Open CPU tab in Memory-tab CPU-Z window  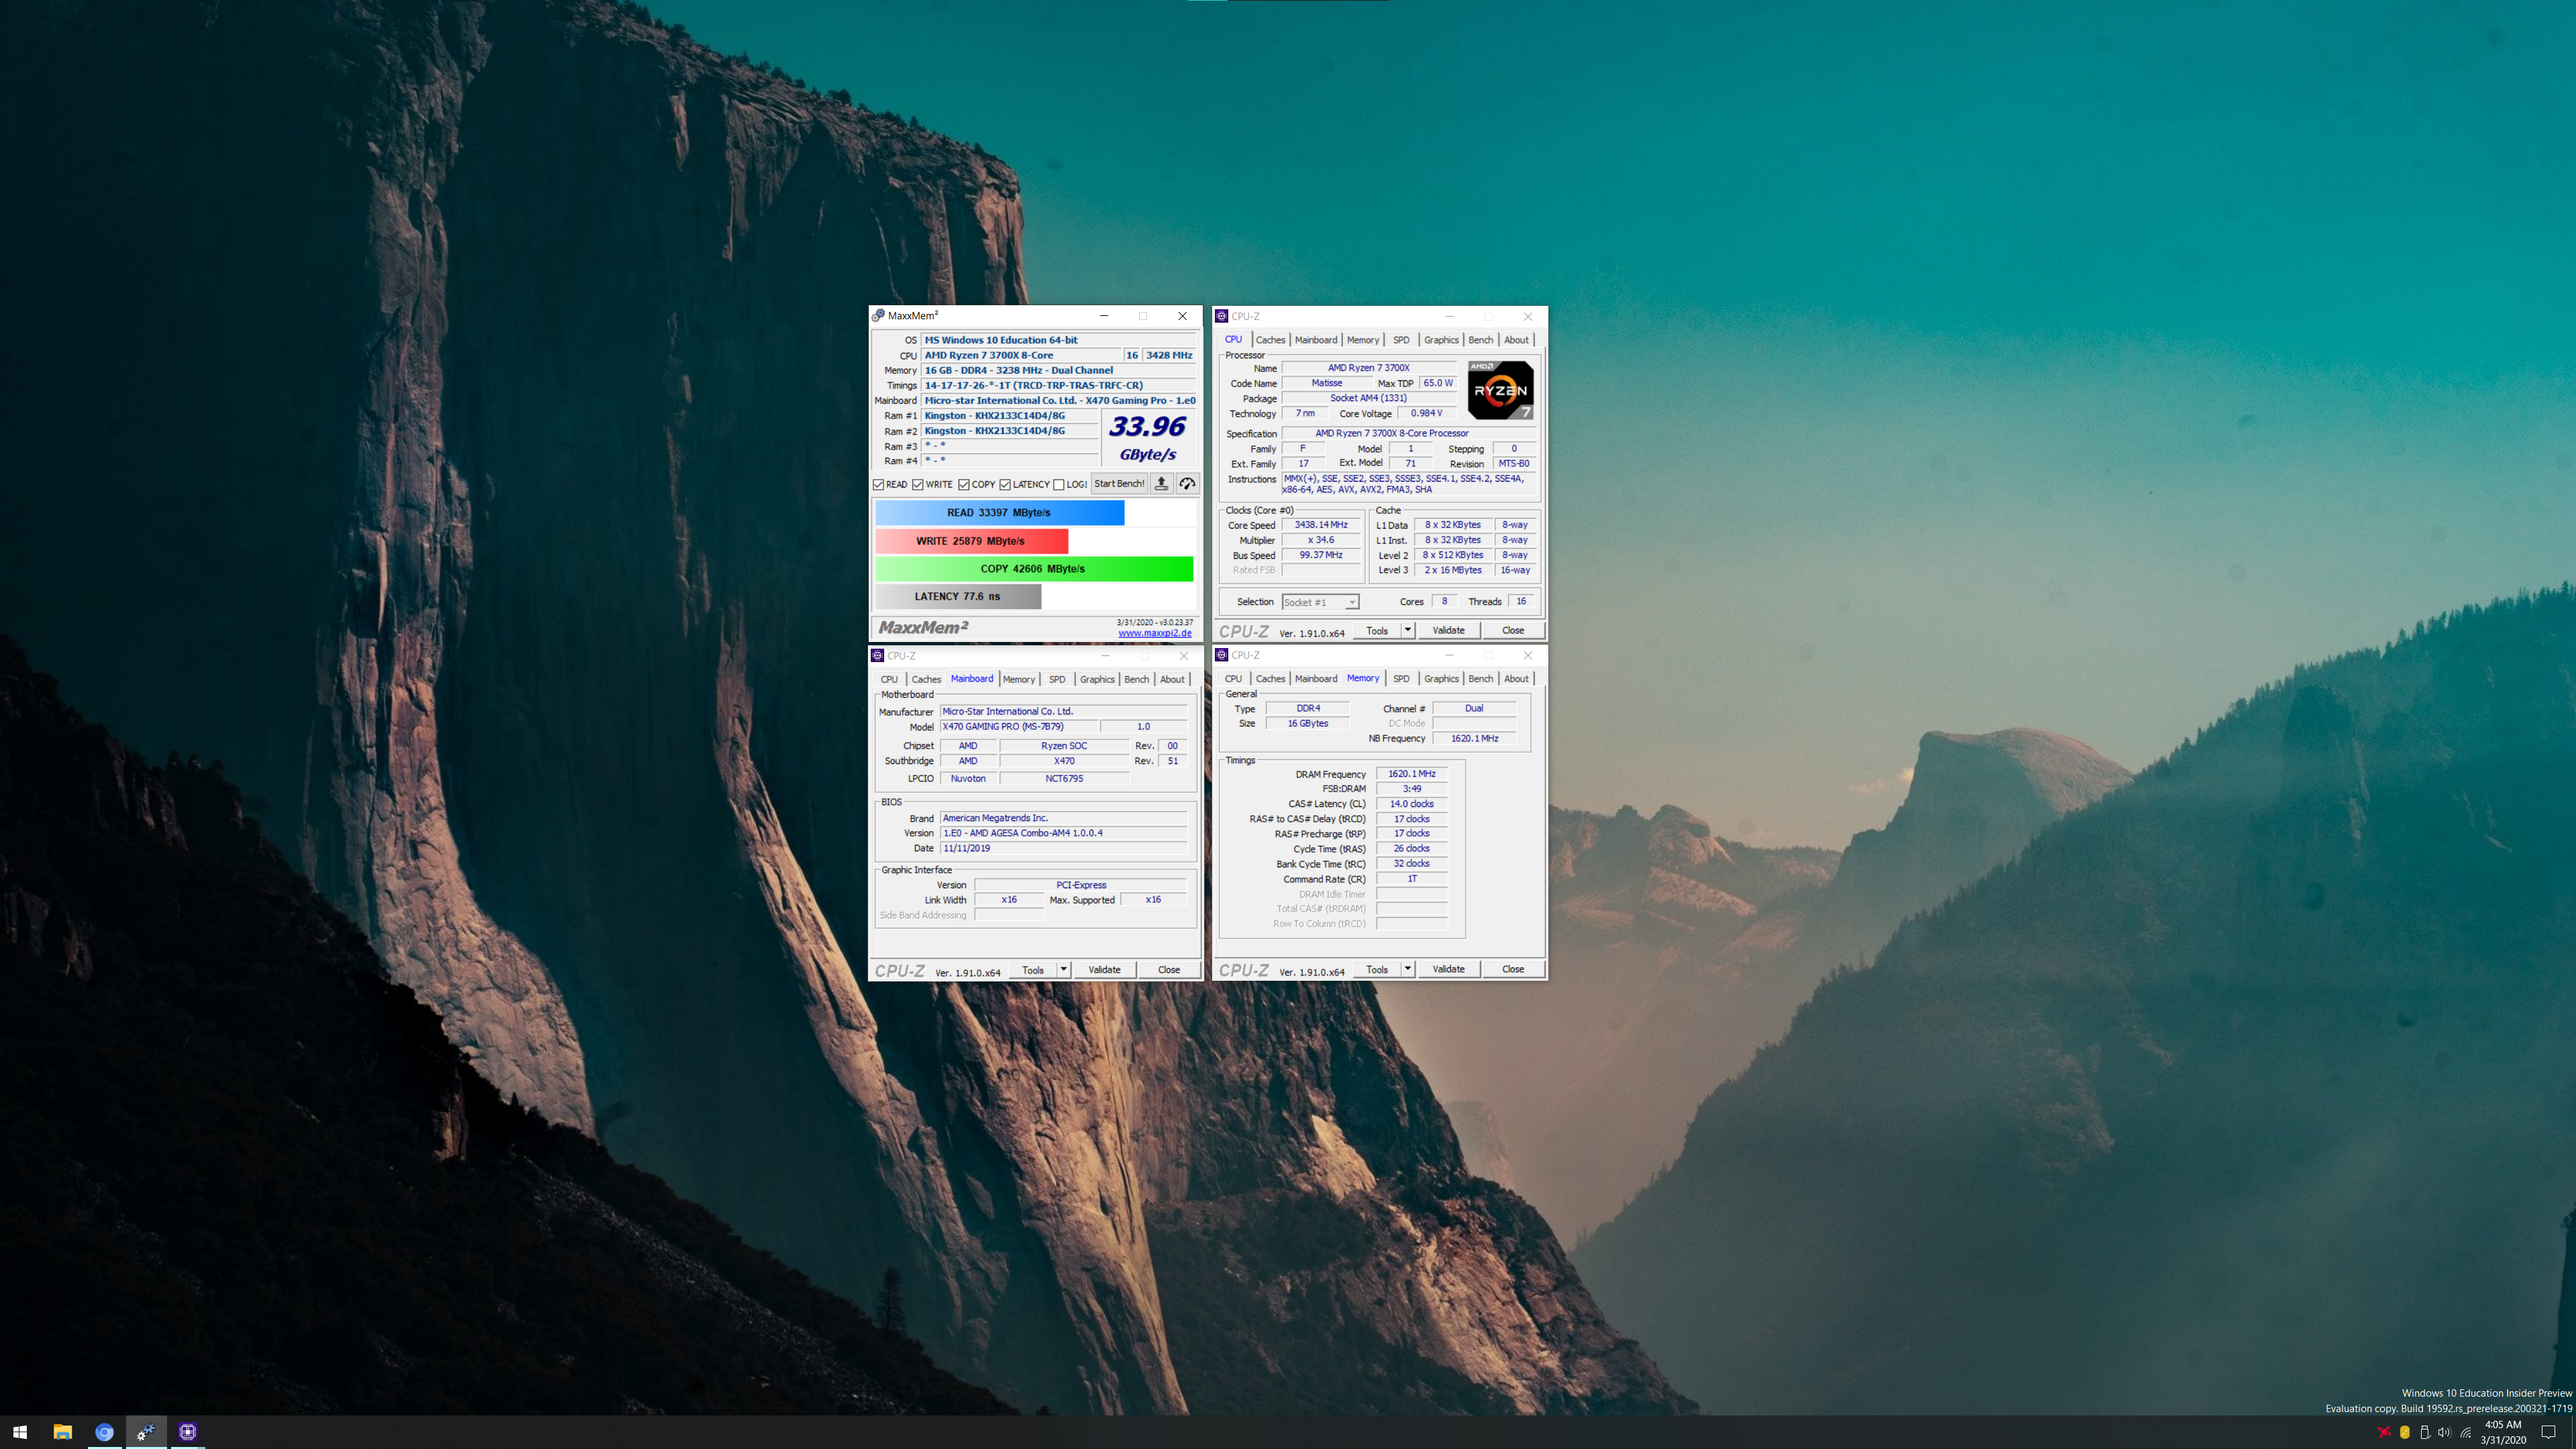[1233, 679]
